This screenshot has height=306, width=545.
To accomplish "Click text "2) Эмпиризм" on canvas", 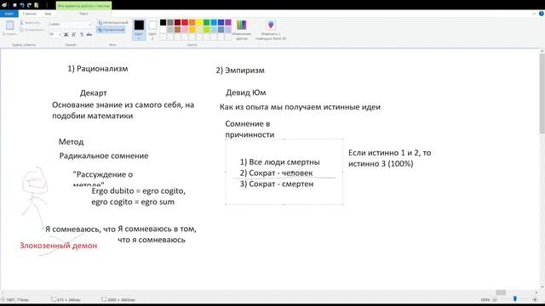I will (240, 71).
